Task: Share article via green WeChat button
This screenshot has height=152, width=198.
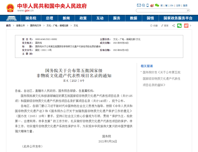Action: point(179,26)
